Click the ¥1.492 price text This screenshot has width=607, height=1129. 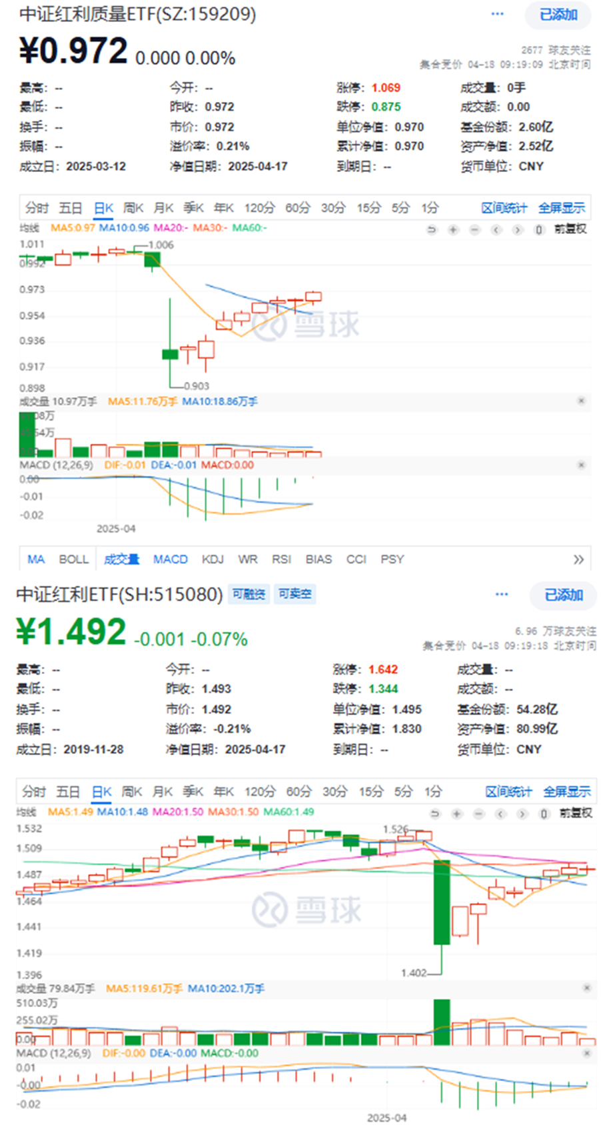tap(71, 632)
